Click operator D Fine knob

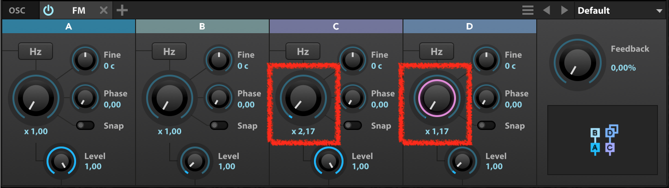(x=486, y=60)
